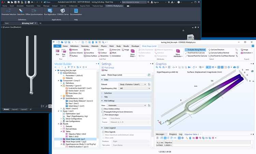Open the AutoCAD Manage tab
Viewport: 256px width, 154px height.
tap(46, 6)
